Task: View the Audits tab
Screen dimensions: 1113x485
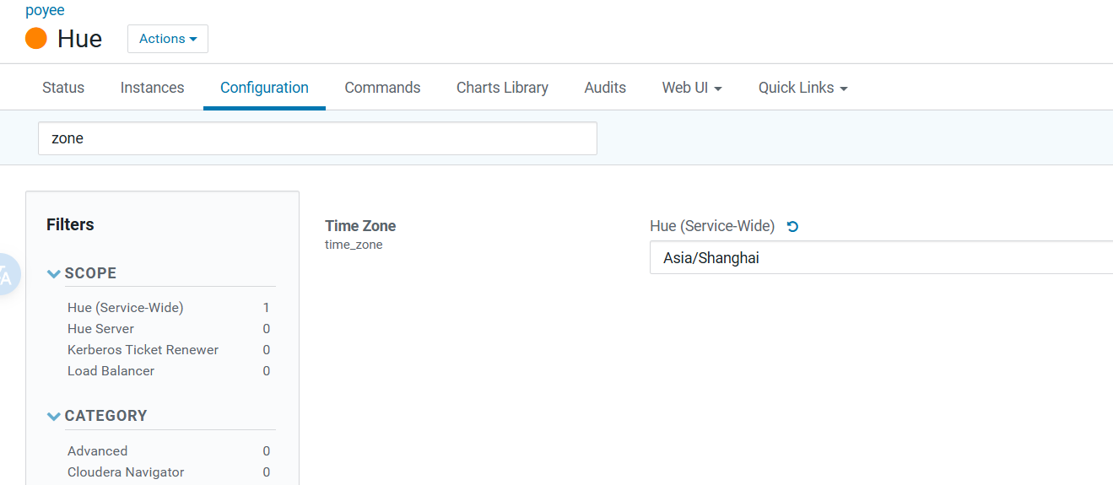Action: click(605, 88)
